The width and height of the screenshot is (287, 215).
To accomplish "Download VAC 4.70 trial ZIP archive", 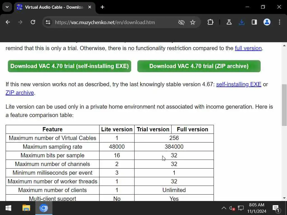I will click(x=199, y=66).
